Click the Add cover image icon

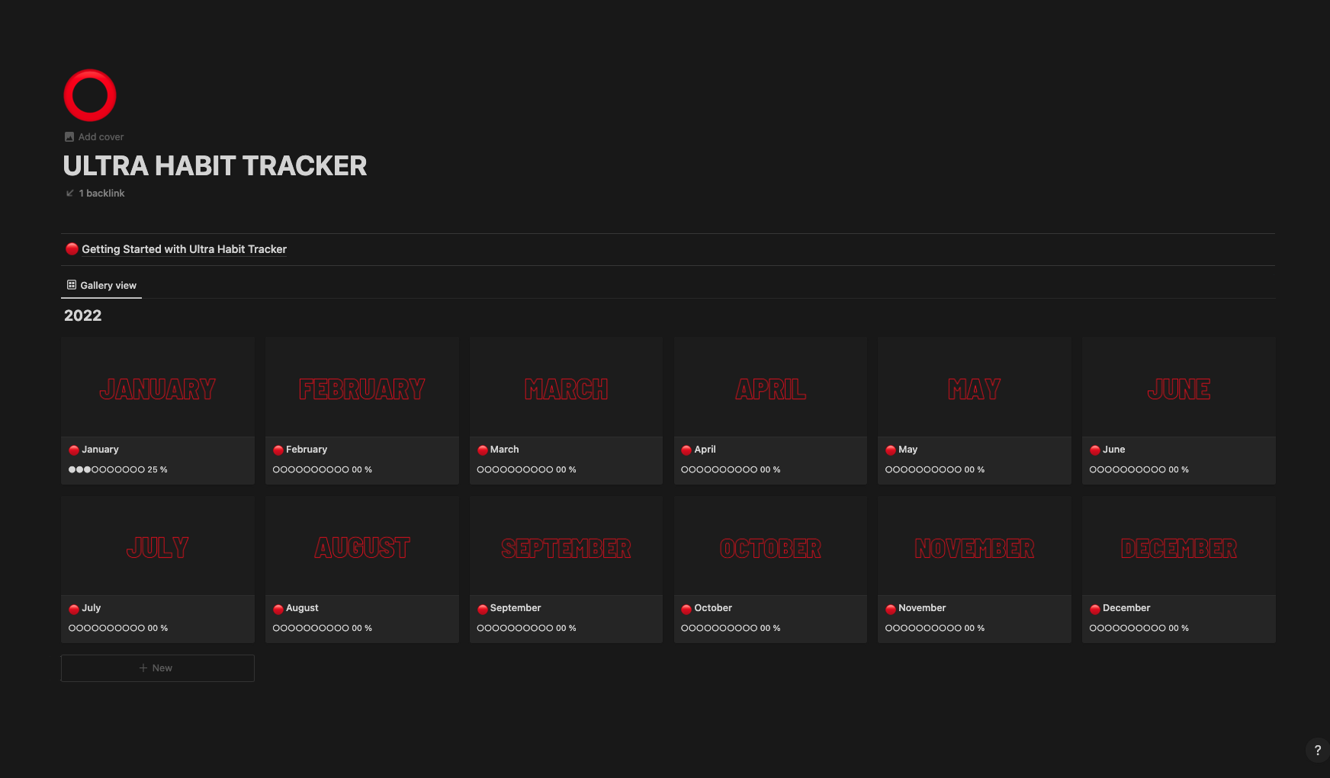[x=69, y=136]
